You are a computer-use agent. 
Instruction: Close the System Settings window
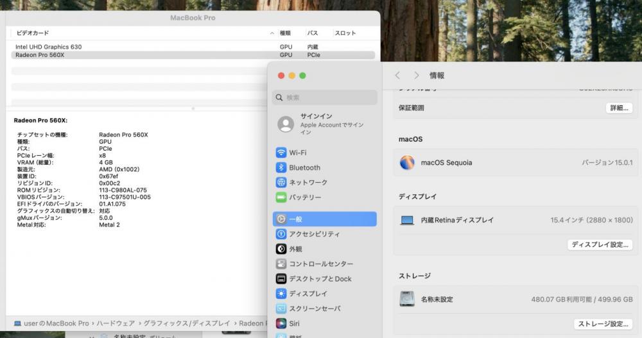coord(281,75)
